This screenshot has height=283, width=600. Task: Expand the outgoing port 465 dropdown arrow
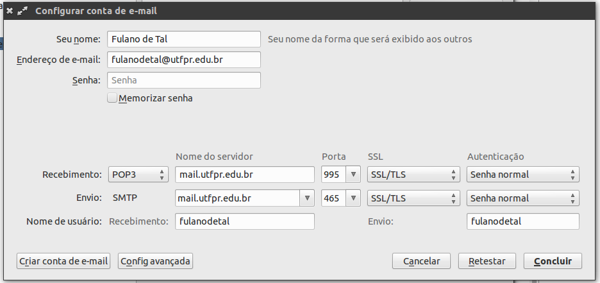click(x=353, y=198)
